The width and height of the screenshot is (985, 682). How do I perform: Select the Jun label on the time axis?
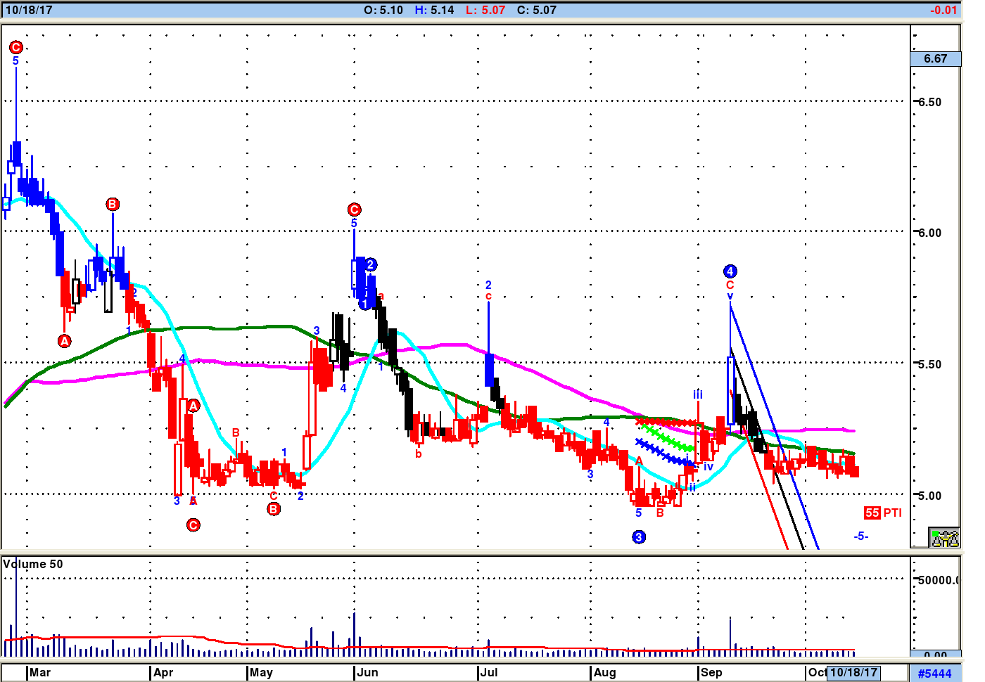tap(367, 672)
